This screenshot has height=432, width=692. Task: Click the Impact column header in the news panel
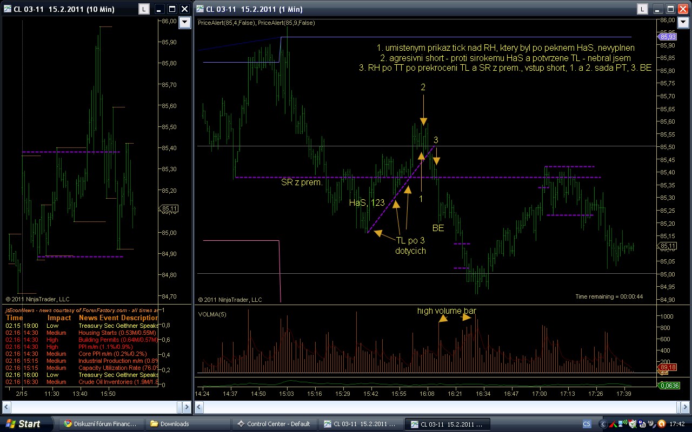(59, 318)
